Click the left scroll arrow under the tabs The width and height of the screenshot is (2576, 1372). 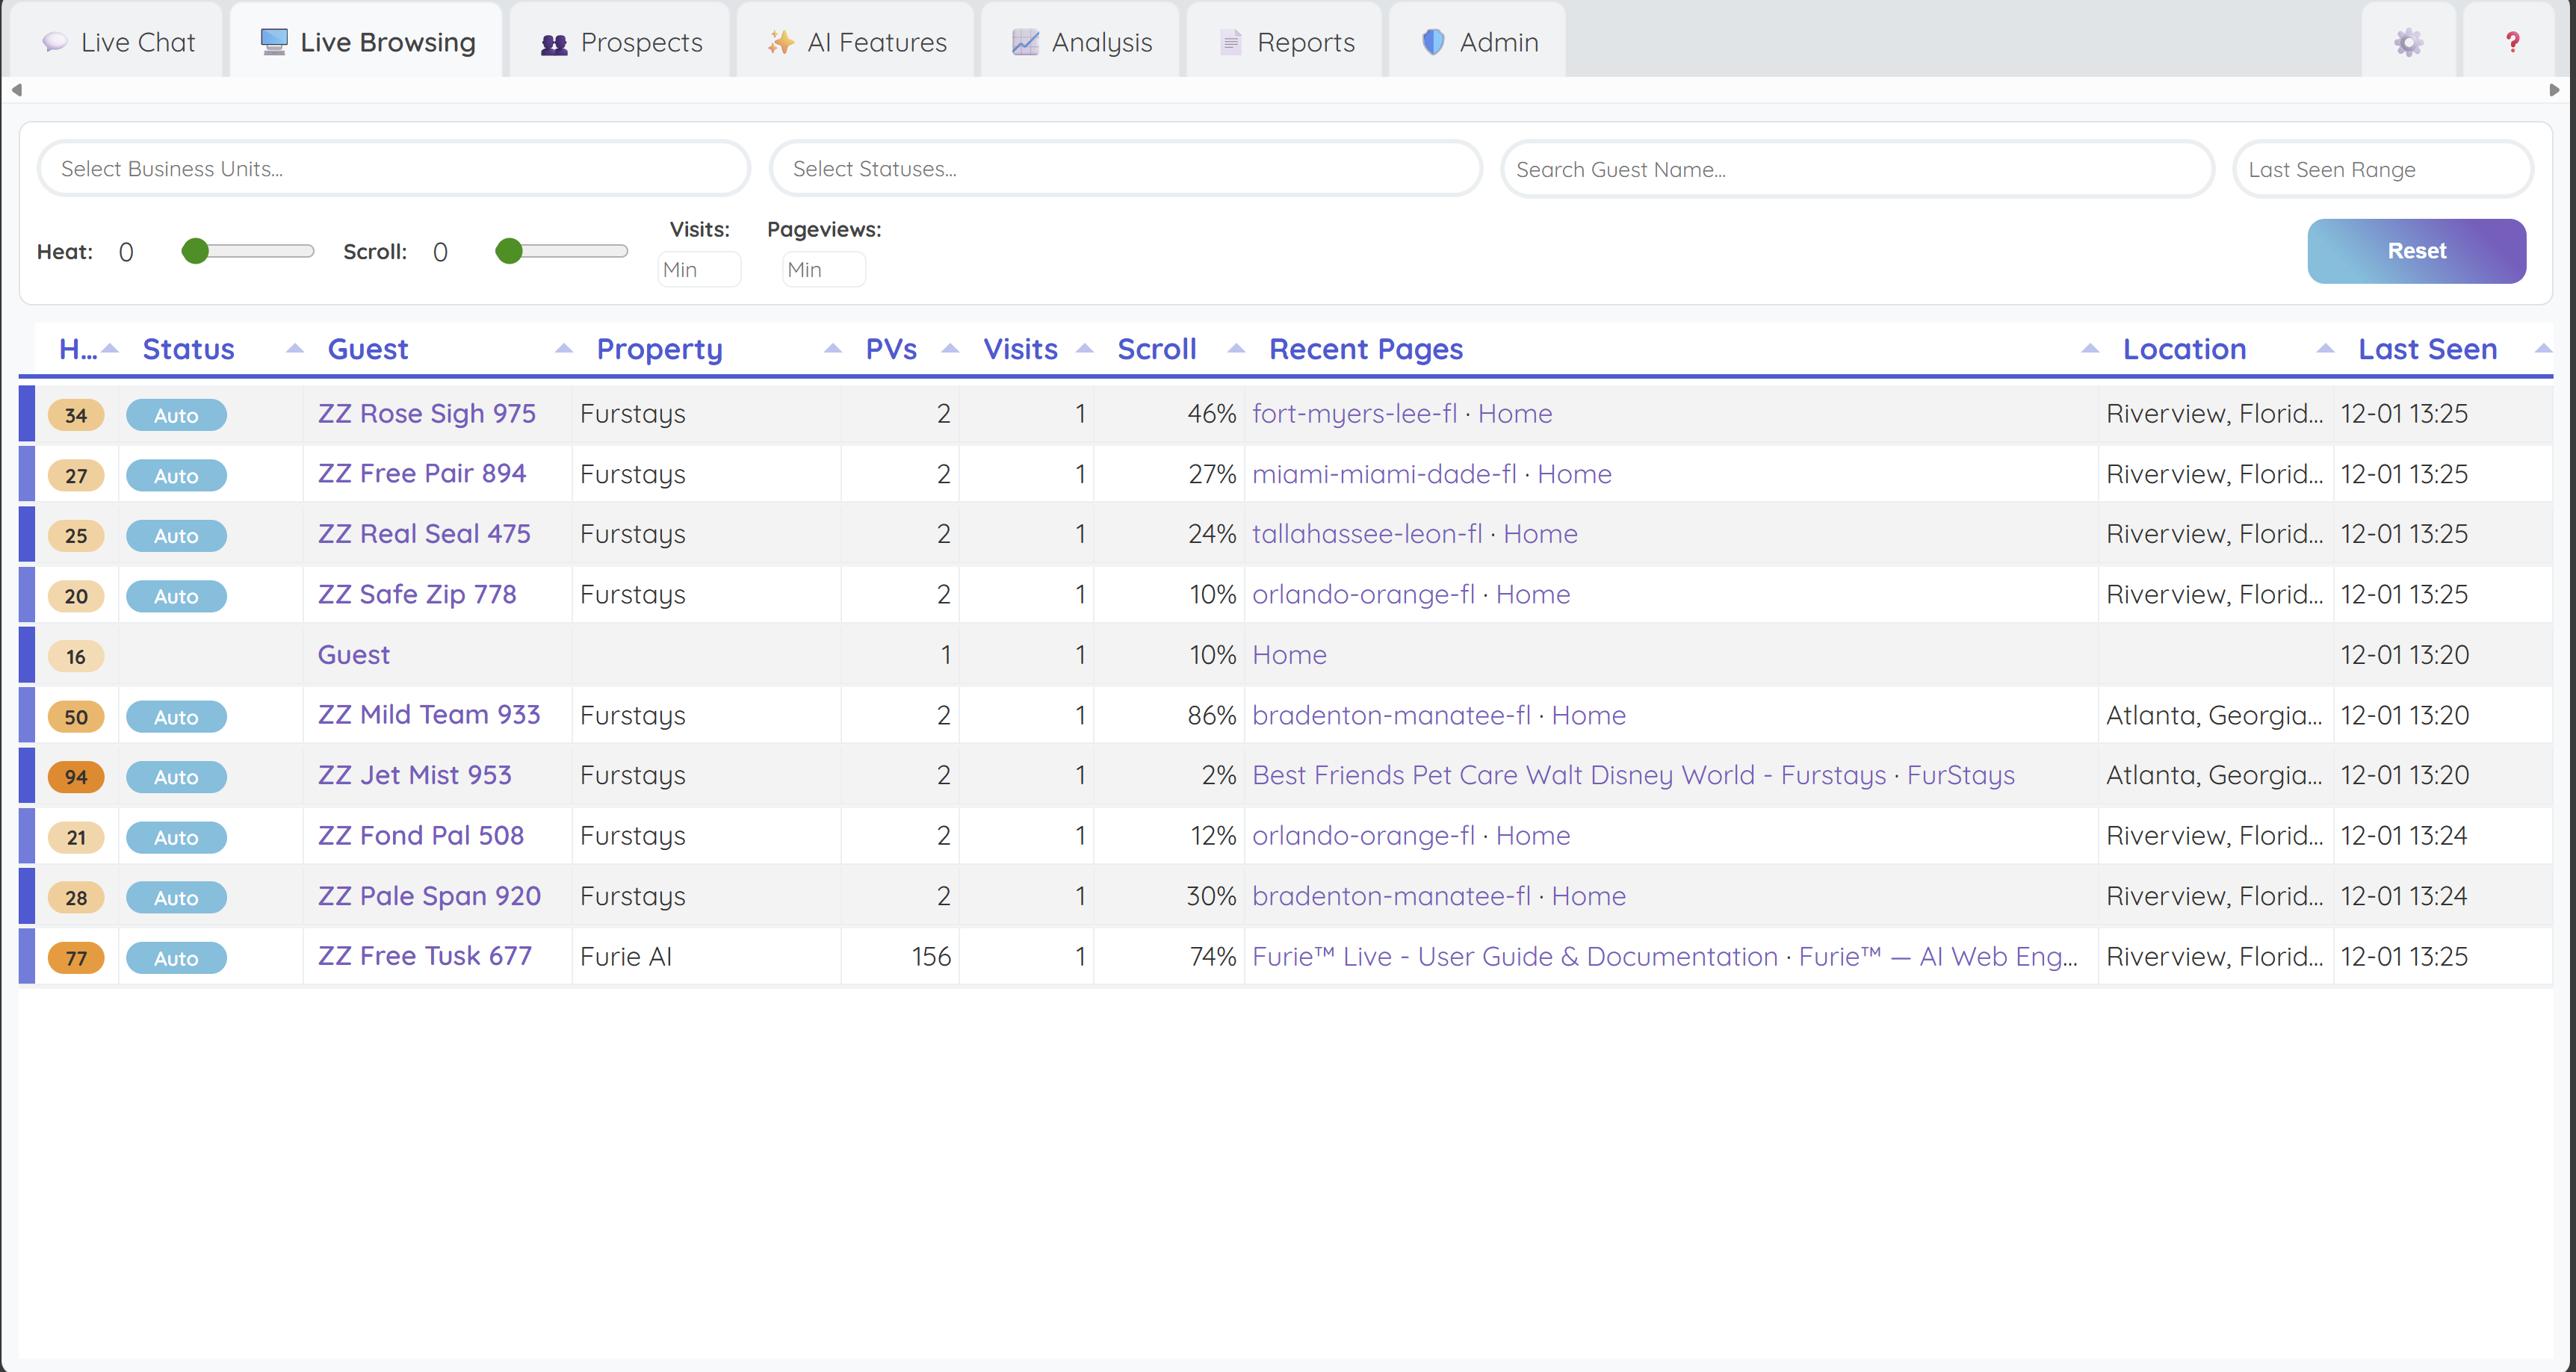pyautogui.click(x=16, y=90)
